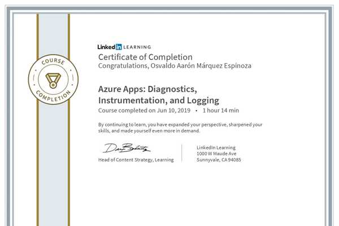
Task: Select the 'LinkedIn Learning' address line
Action: 216,147
